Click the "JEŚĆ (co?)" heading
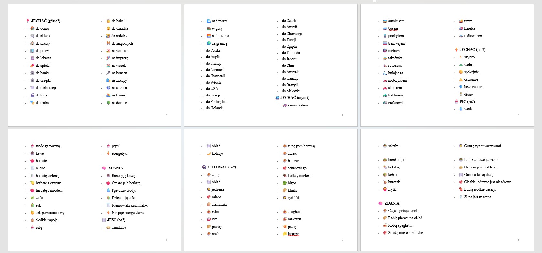 pos(116,220)
